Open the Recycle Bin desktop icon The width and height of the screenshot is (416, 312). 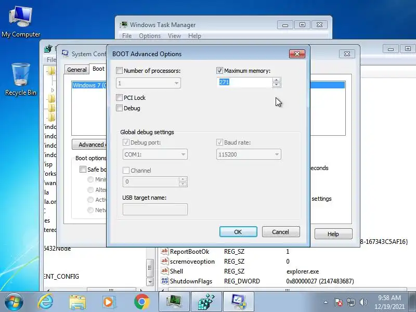[x=21, y=79]
